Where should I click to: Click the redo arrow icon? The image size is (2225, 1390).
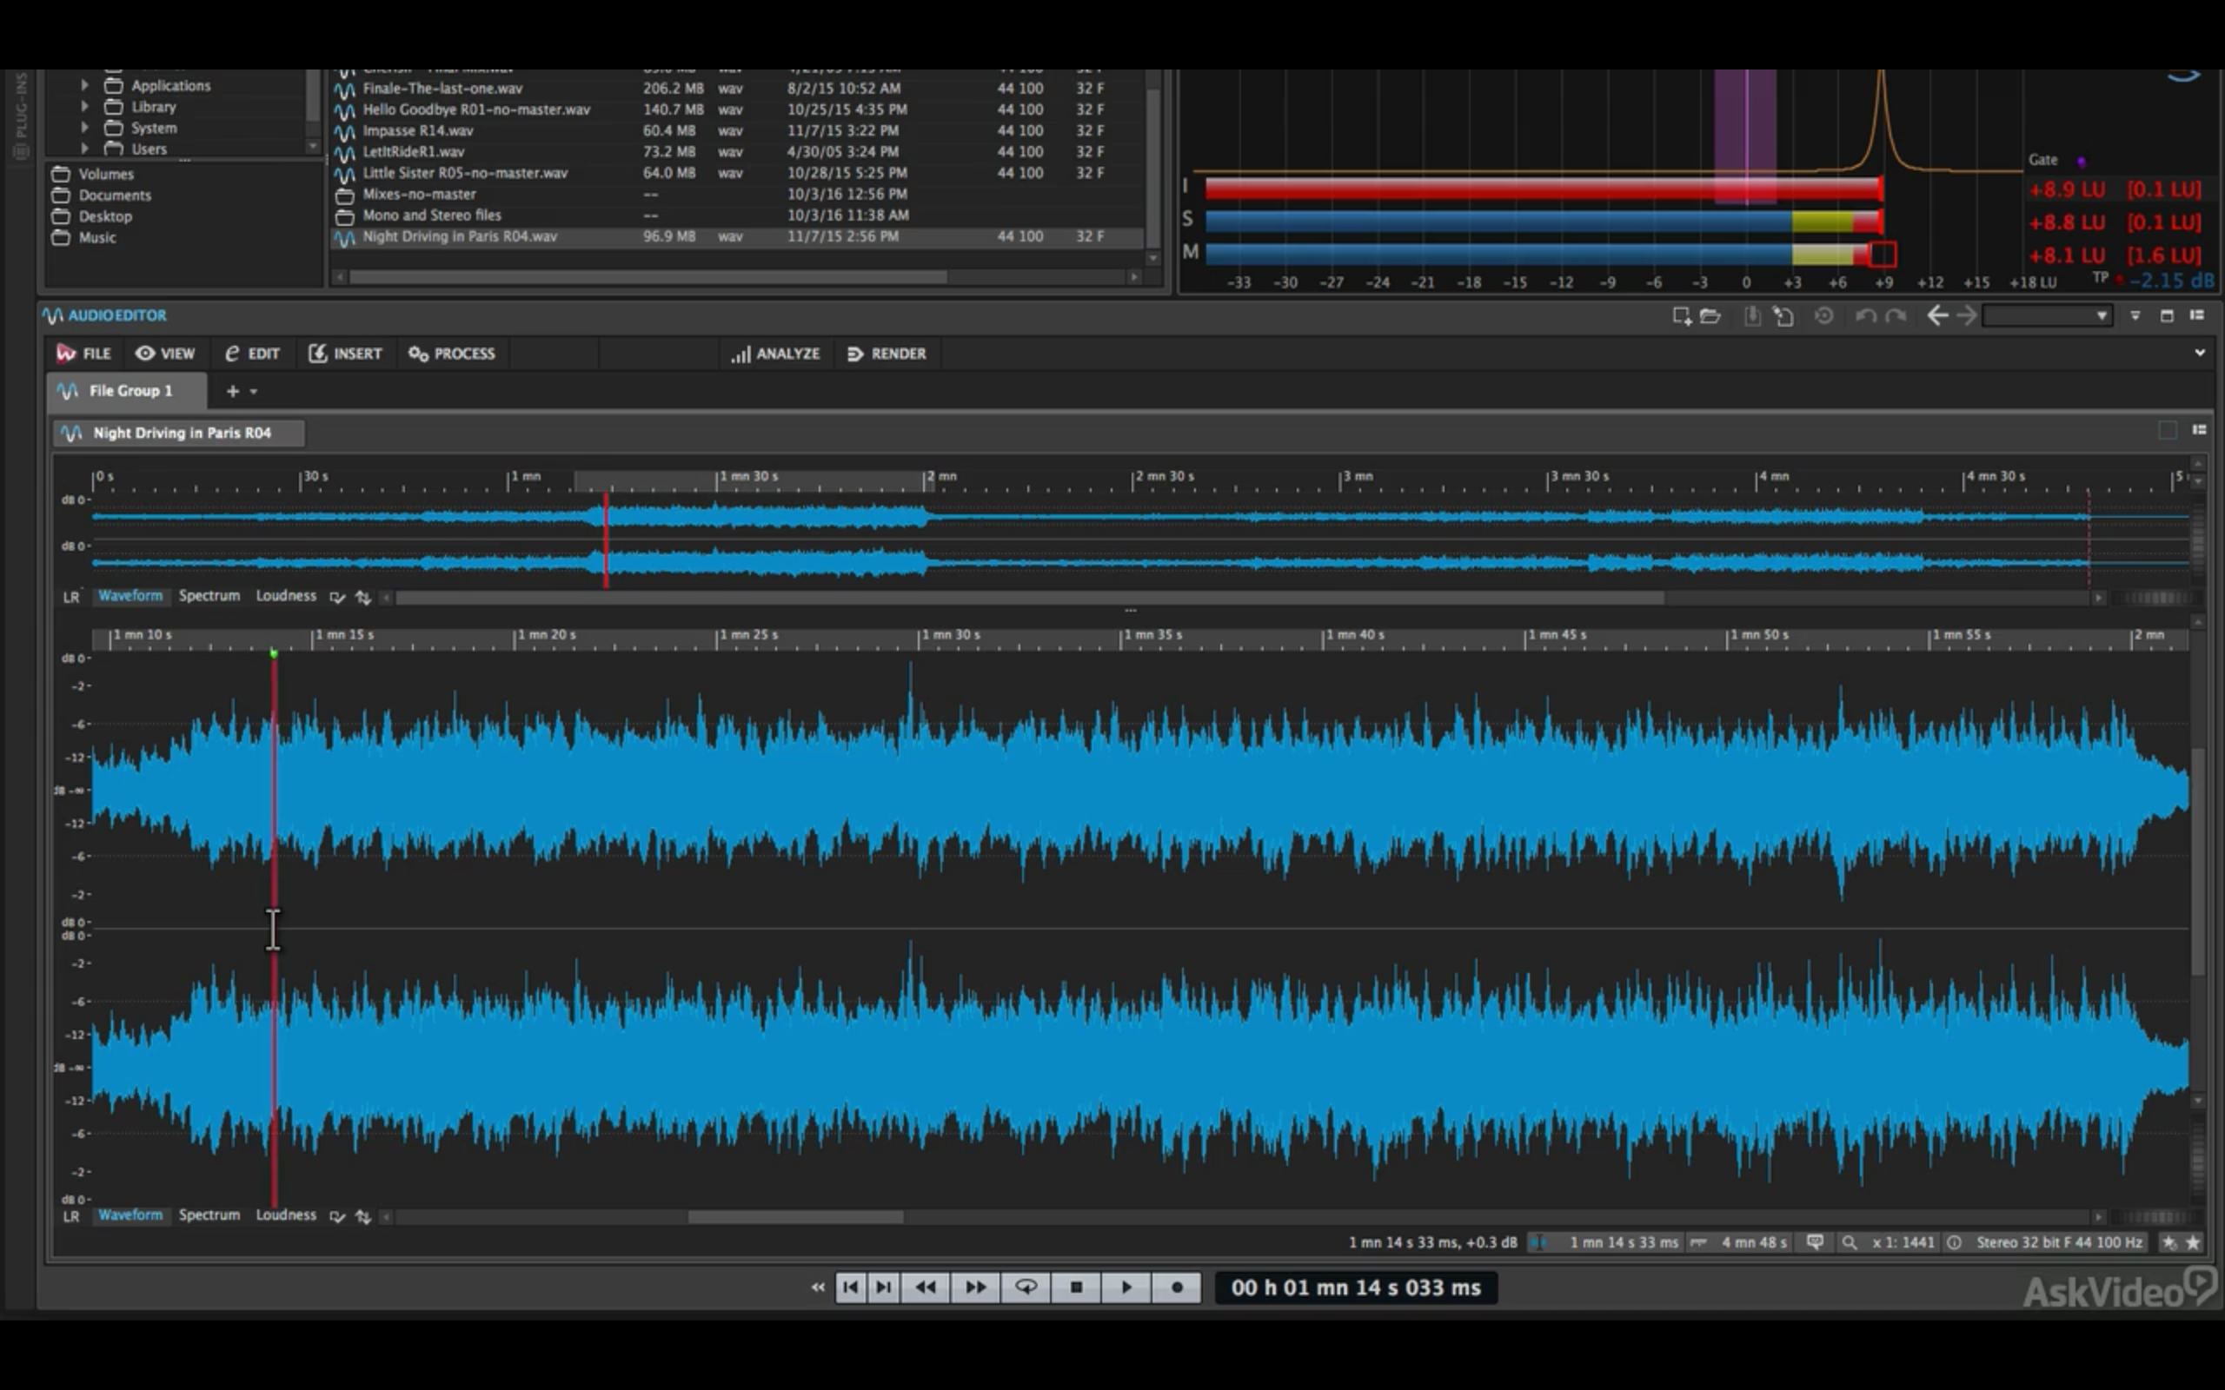(1895, 316)
